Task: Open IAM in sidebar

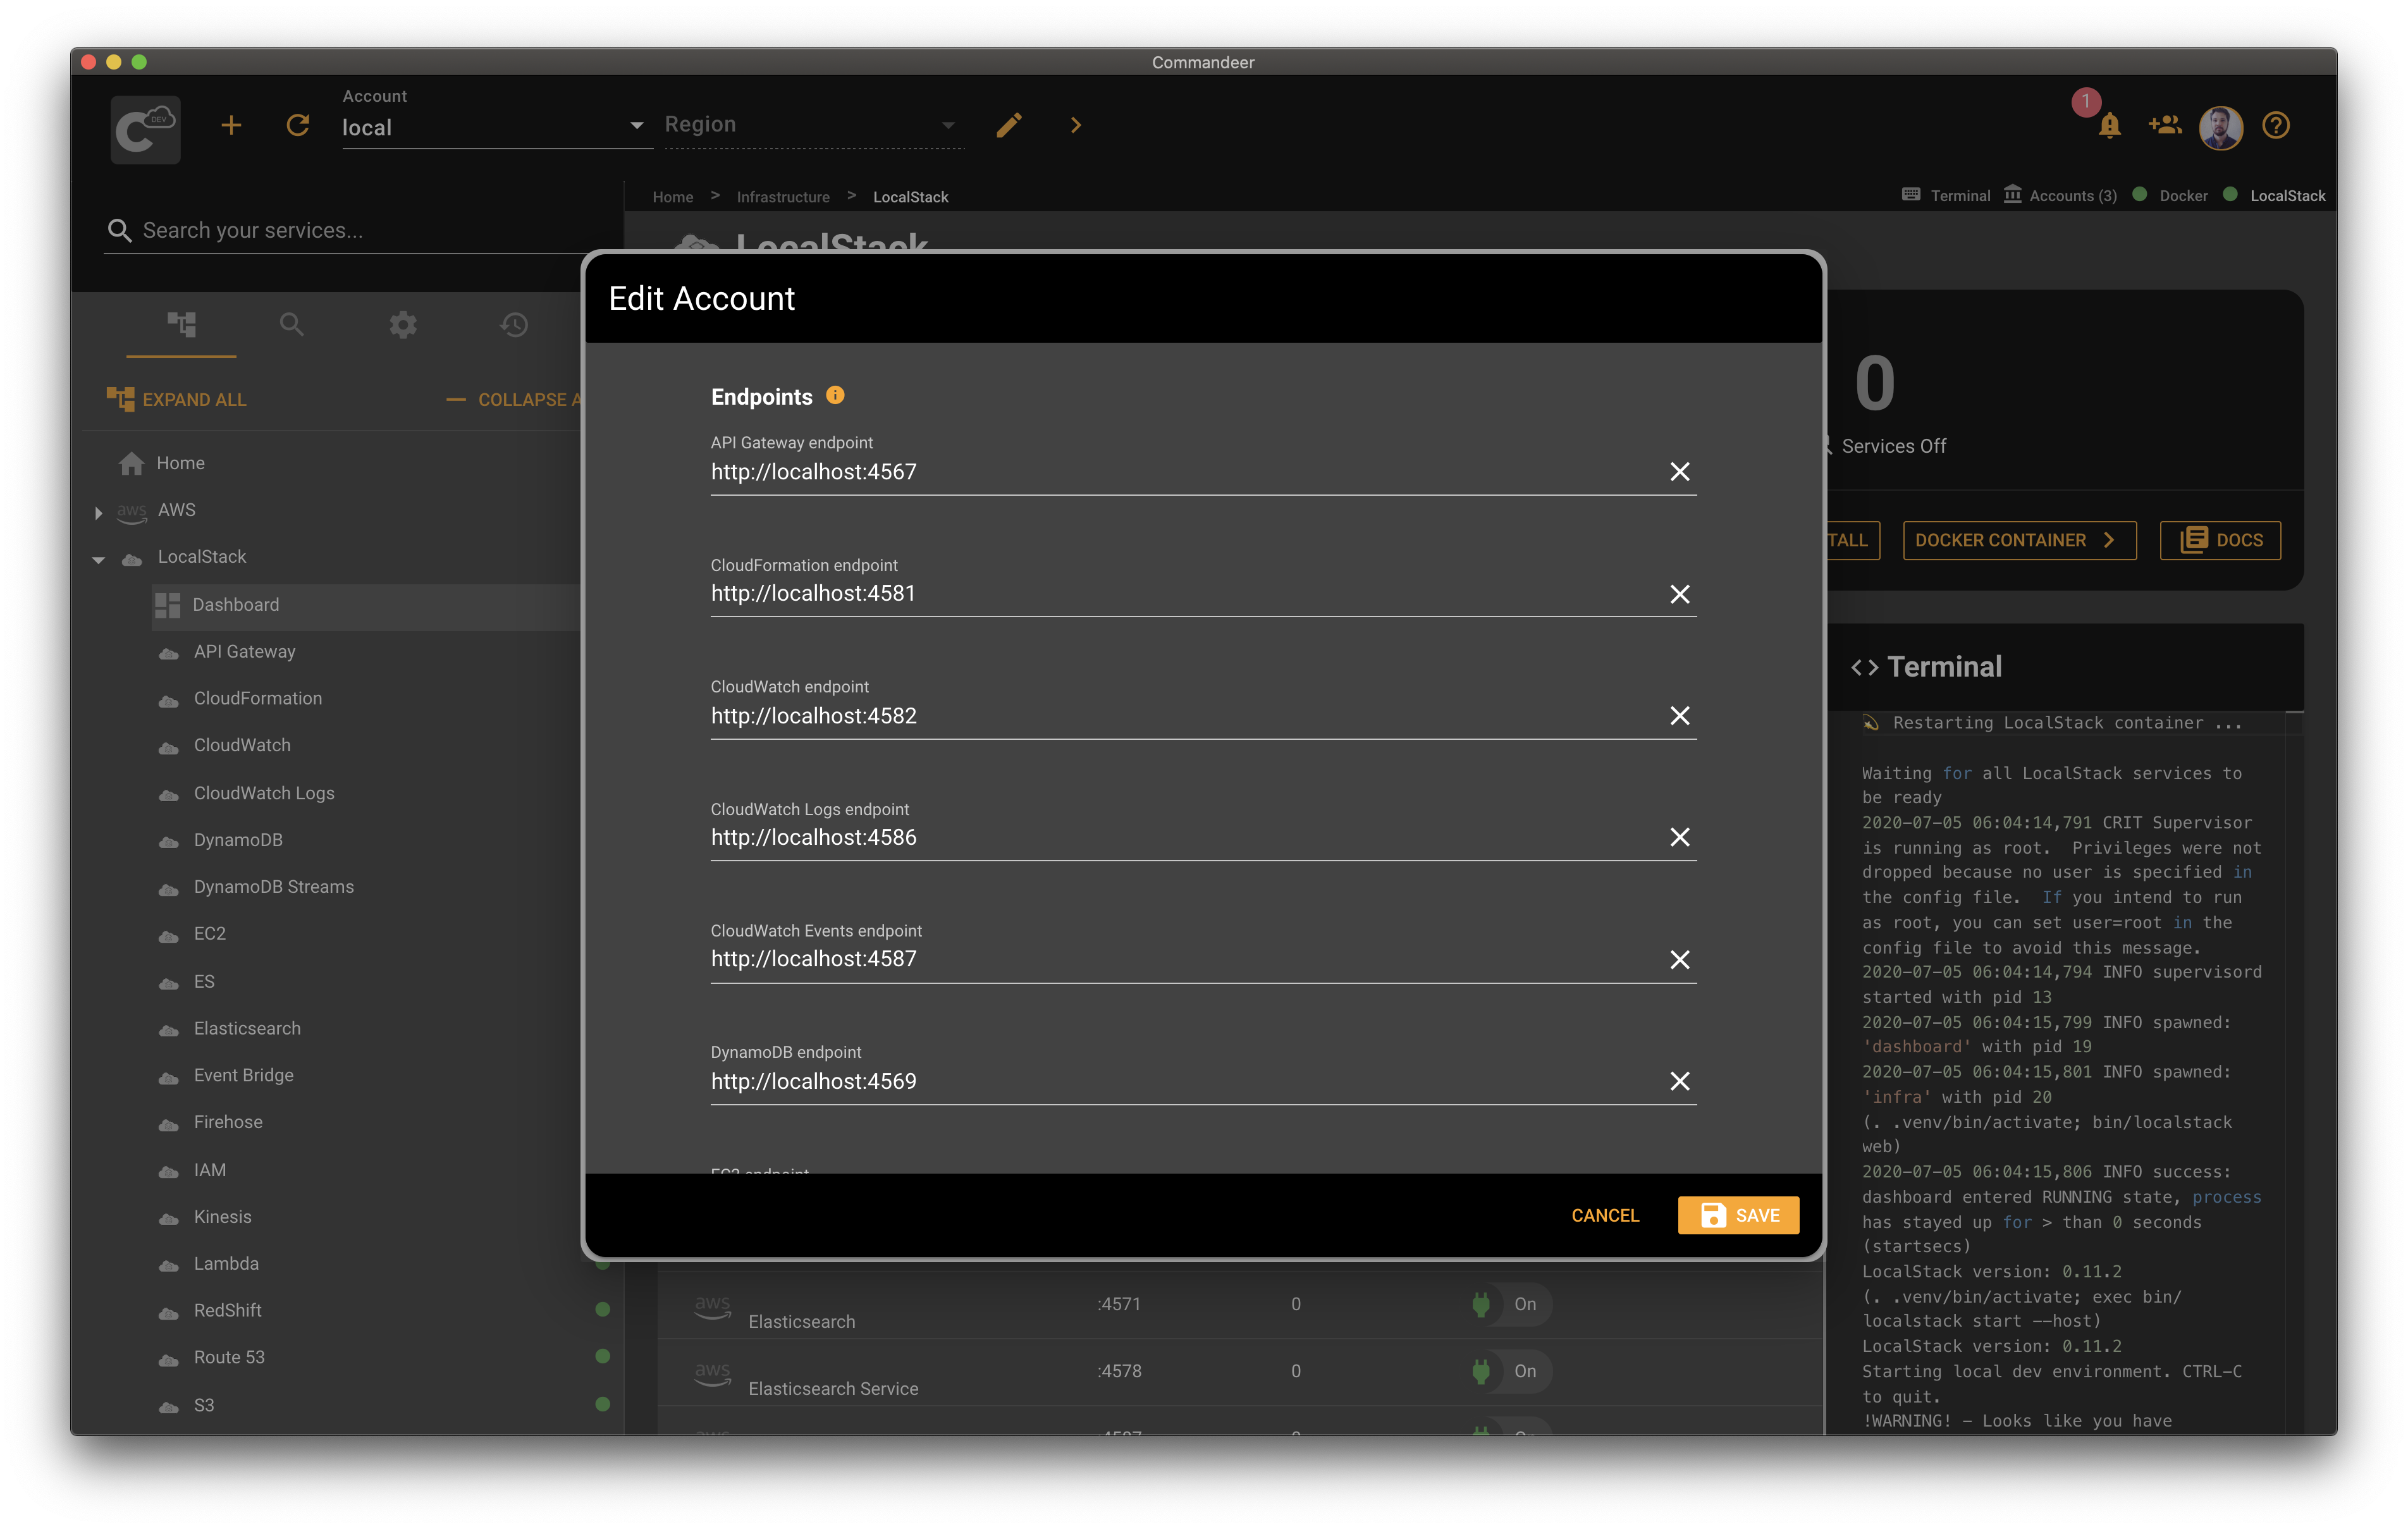Action: pyautogui.click(x=210, y=1171)
